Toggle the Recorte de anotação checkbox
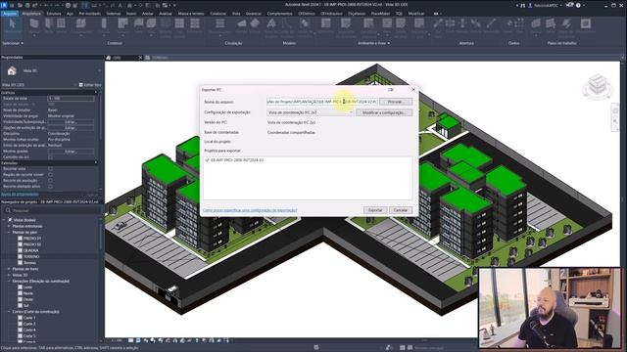This screenshot has width=627, height=352. [50, 180]
